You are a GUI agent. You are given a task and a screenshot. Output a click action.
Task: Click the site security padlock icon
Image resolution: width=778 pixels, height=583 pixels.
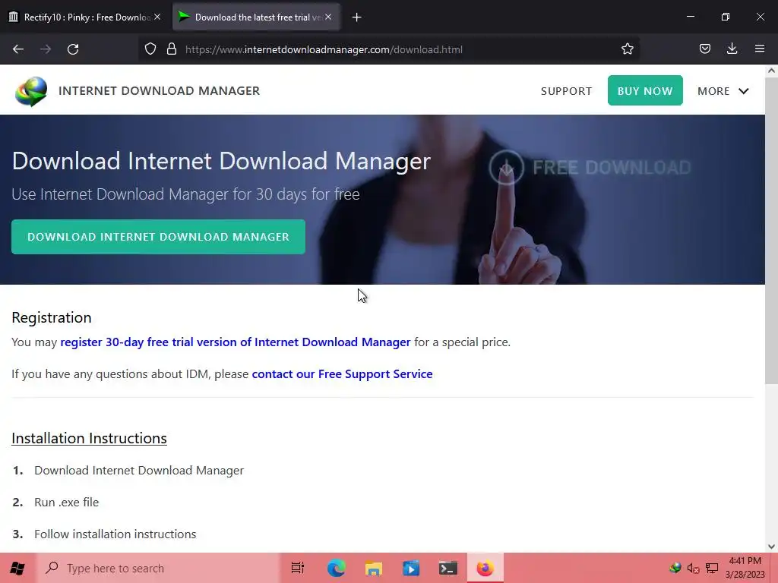(172, 49)
